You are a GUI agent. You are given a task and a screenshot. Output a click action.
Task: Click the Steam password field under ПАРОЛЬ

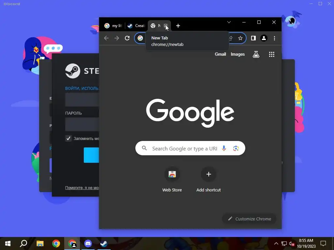click(82, 125)
